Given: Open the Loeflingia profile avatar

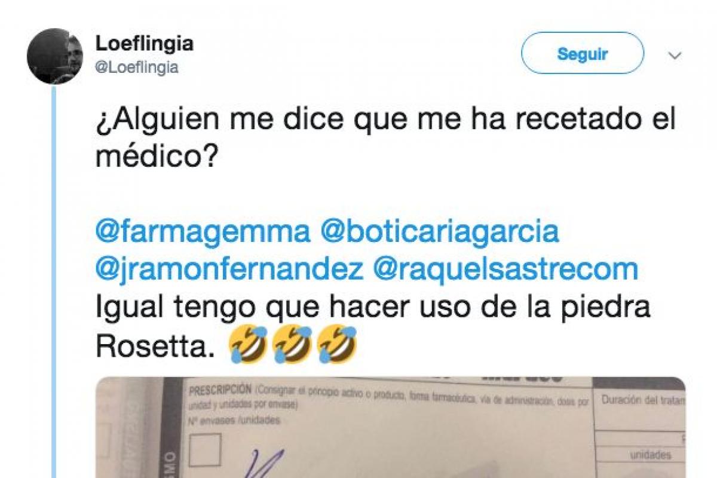Looking at the screenshot, I should click(x=55, y=56).
